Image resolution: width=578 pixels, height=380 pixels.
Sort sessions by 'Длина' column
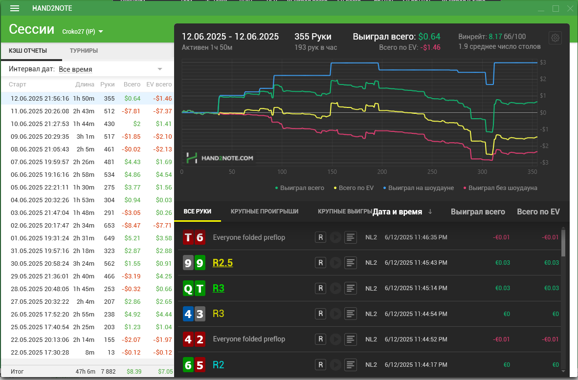[85, 84]
